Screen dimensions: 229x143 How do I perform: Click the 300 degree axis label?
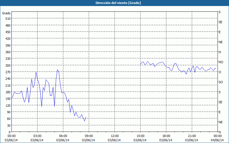tap(8, 65)
